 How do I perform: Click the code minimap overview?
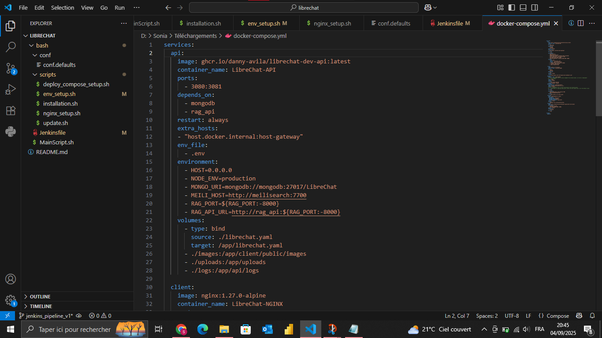click(x=571, y=77)
